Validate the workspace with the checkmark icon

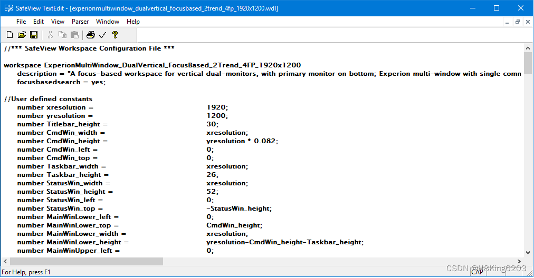(102, 35)
